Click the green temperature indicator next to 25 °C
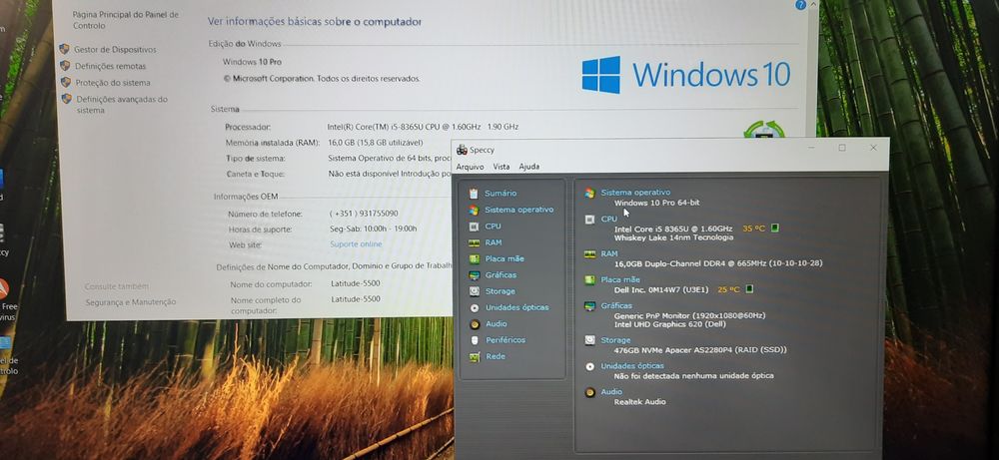The image size is (999, 460). point(749,288)
